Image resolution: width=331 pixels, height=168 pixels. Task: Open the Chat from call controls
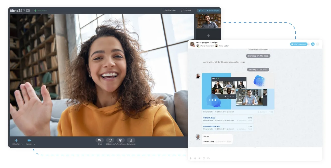pos(100,140)
